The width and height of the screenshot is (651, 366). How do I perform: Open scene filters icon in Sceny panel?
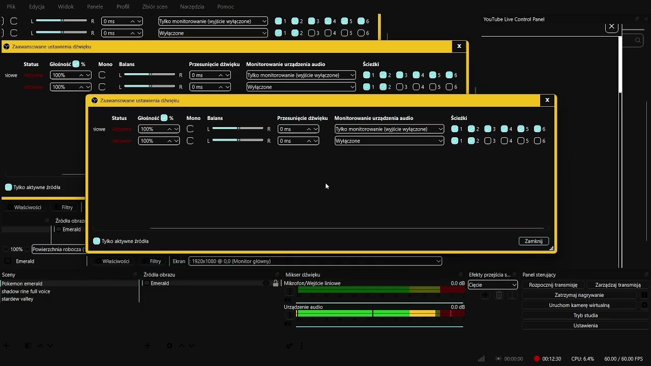click(28, 346)
